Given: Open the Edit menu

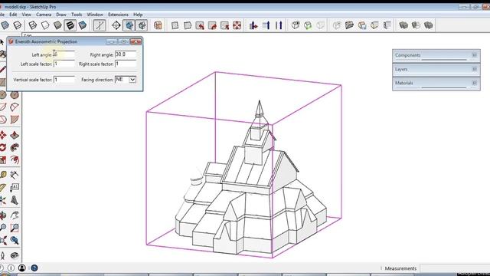Looking at the screenshot, I should pyautogui.click(x=13, y=15).
